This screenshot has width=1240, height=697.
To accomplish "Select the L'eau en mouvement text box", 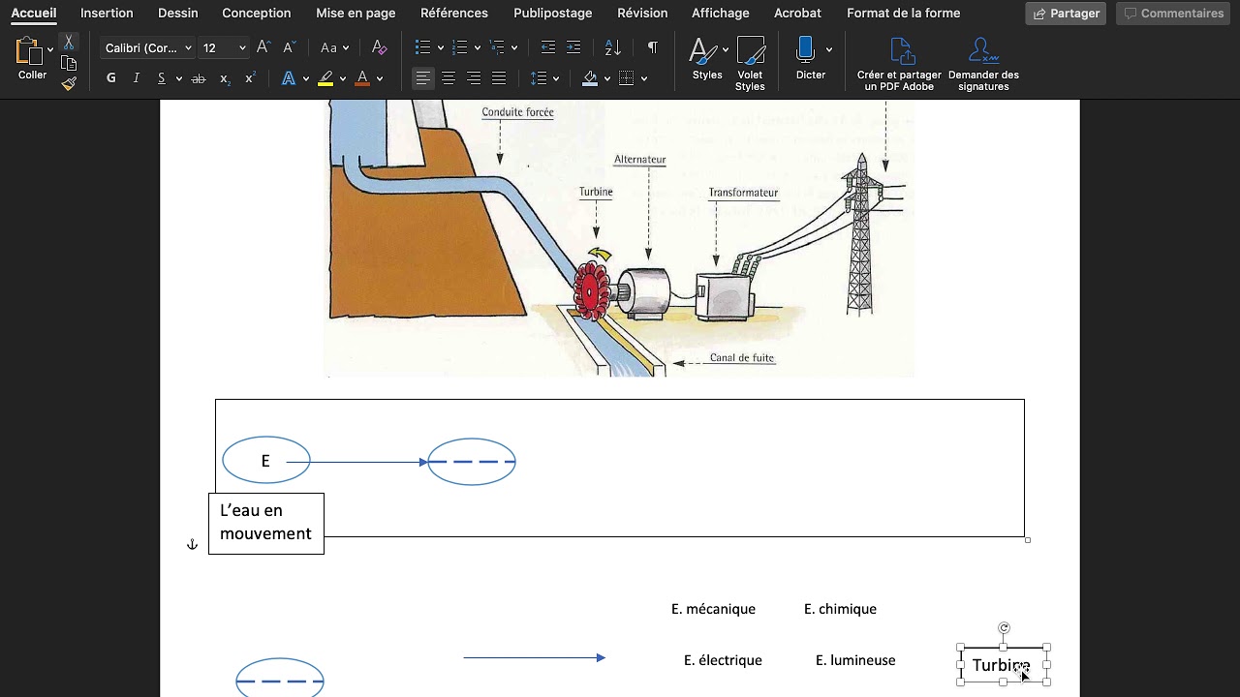I will tap(266, 523).
